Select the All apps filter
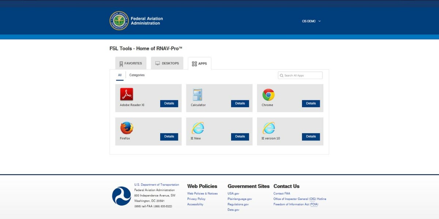Screen dimensions: 439x219 [120, 75]
